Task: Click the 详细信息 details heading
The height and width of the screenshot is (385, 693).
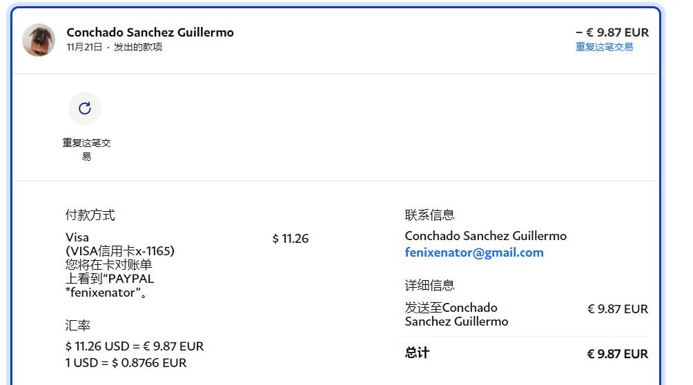Action: [429, 286]
